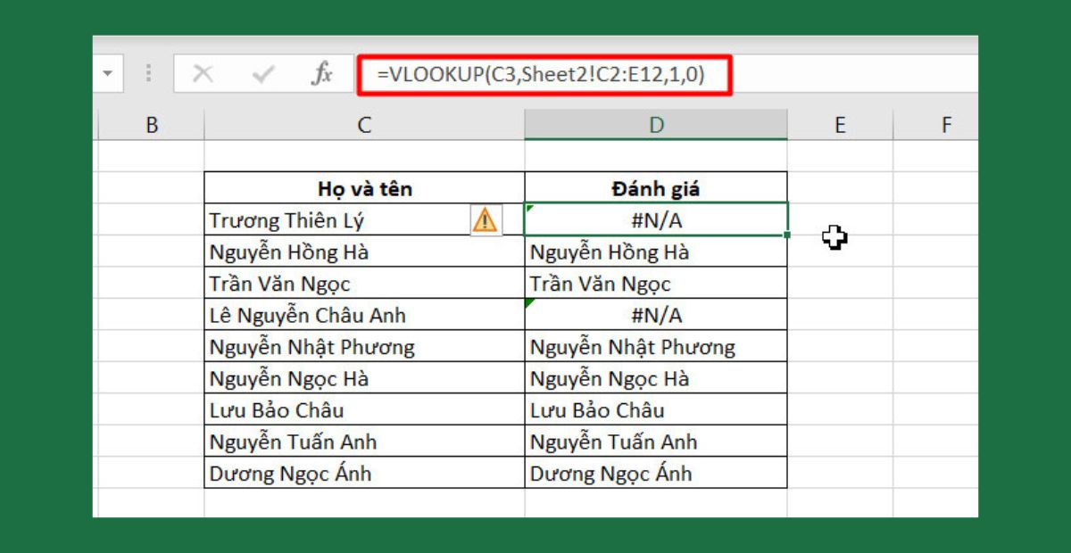The width and height of the screenshot is (1071, 553).
Task: Select cell 'Trương Thiên Lý'
Action: click(x=364, y=220)
